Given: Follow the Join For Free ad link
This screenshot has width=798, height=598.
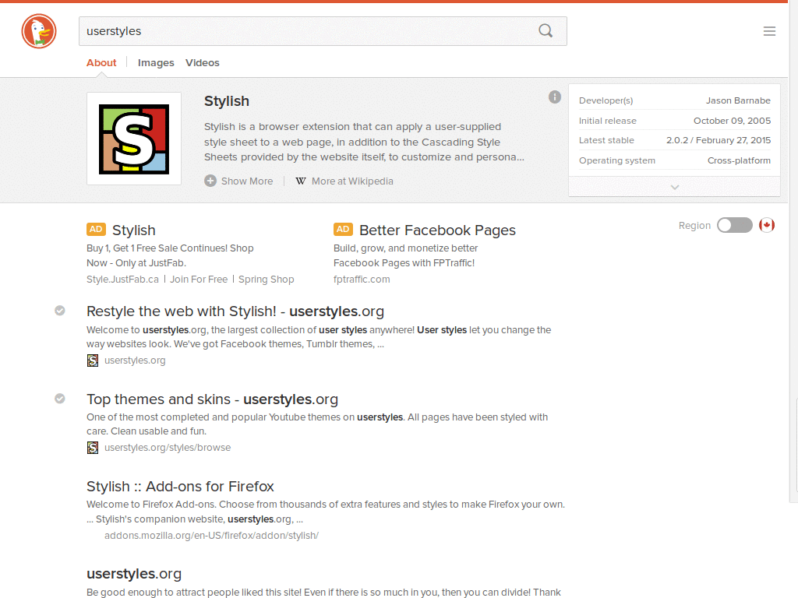Looking at the screenshot, I should (x=199, y=279).
